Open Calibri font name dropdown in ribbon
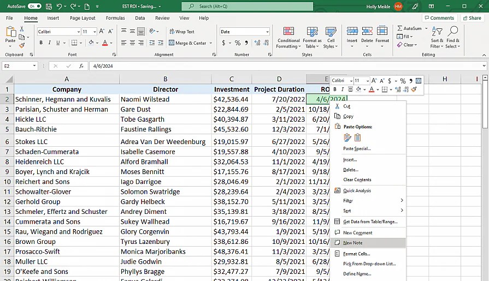The width and height of the screenshot is (489, 281). click(x=78, y=32)
